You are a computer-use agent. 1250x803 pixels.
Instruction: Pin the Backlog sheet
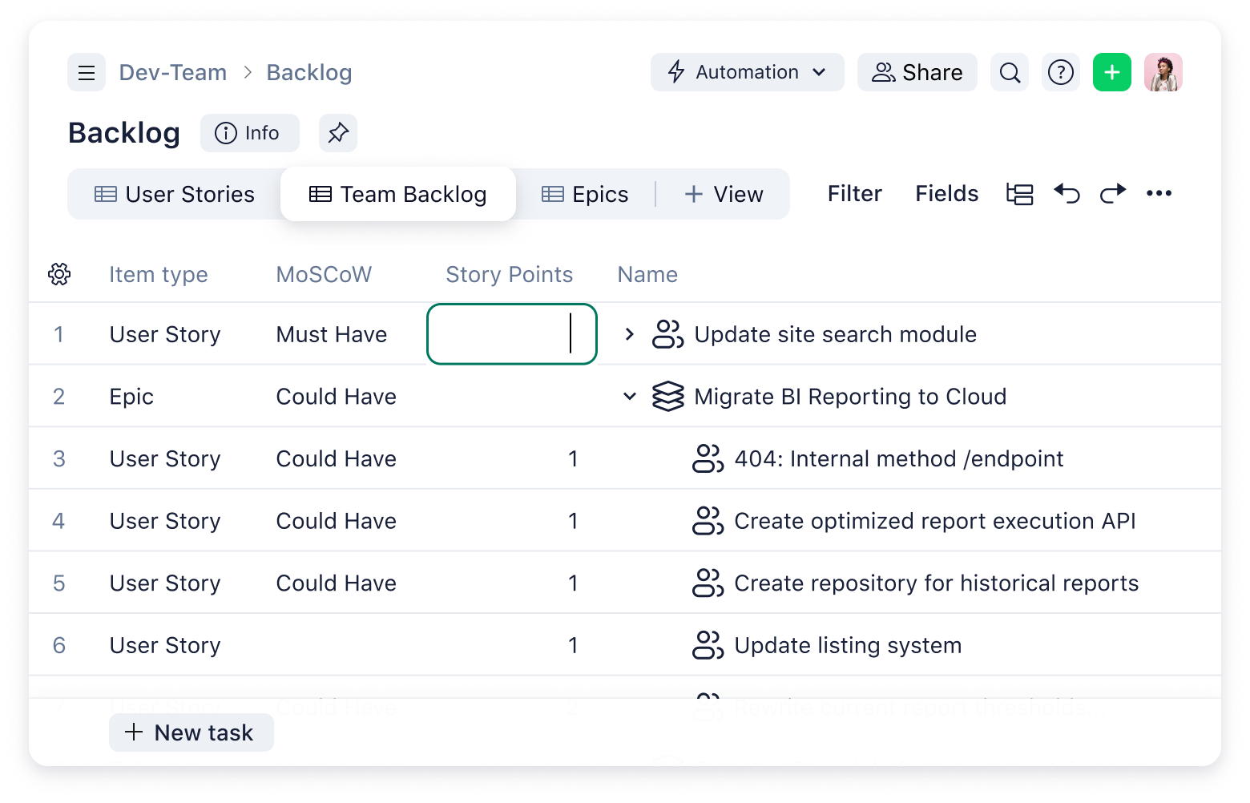pos(338,133)
